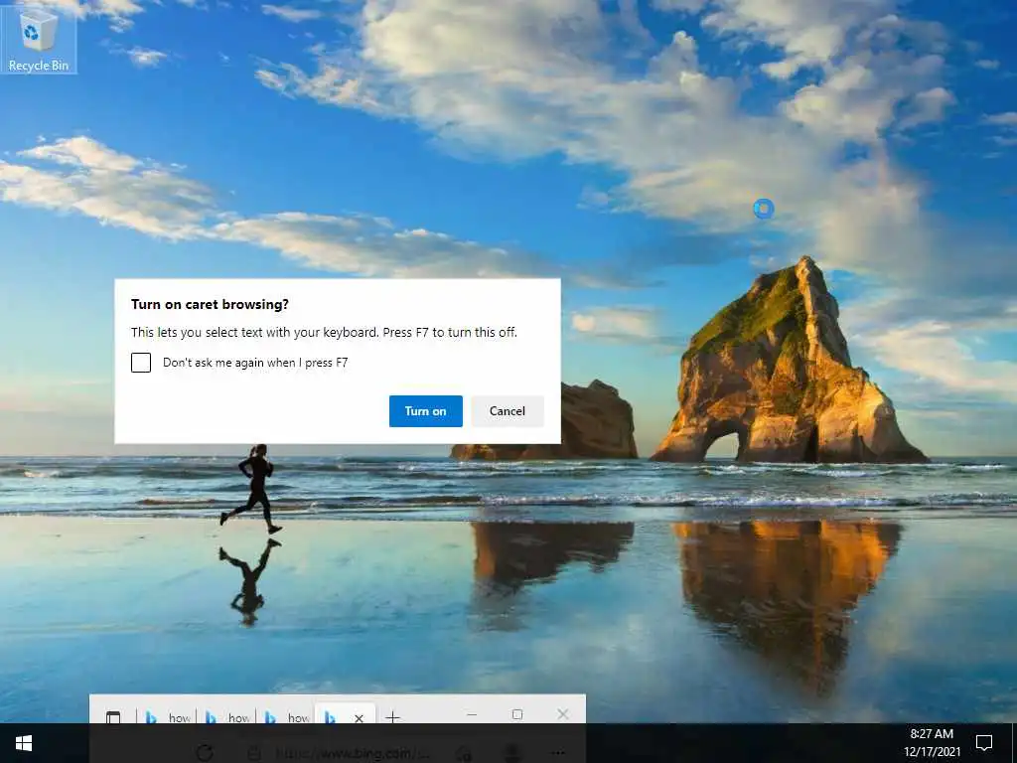
Task: Dismiss the dialog with Cancel
Action: point(508,410)
